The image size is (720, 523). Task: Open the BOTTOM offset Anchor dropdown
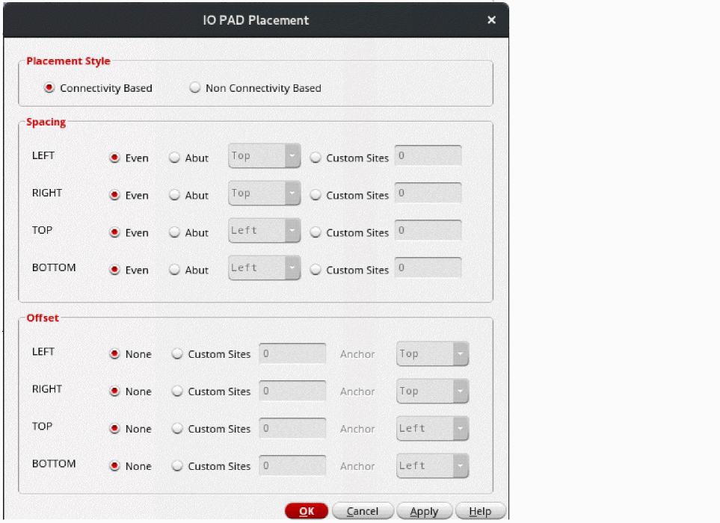[x=433, y=465]
